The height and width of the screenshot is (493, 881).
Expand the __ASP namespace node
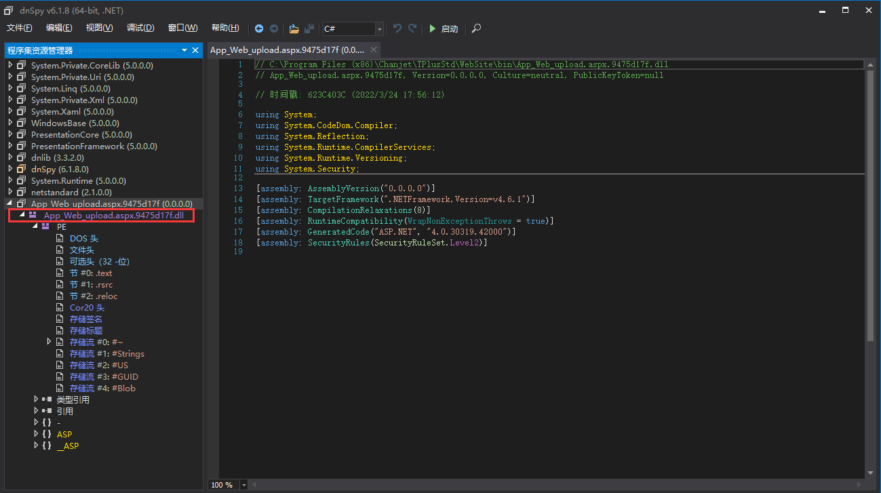point(36,446)
